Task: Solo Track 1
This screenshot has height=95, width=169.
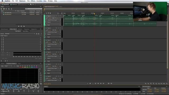Action: coord(58,16)
